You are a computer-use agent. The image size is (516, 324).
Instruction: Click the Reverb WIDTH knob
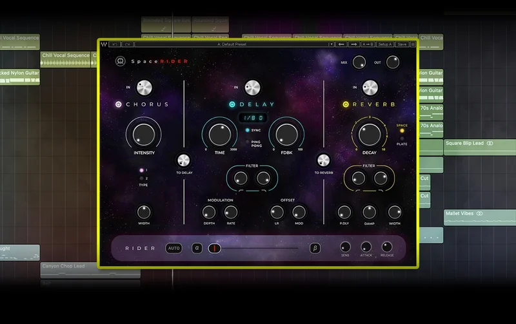tap(395, 213)
